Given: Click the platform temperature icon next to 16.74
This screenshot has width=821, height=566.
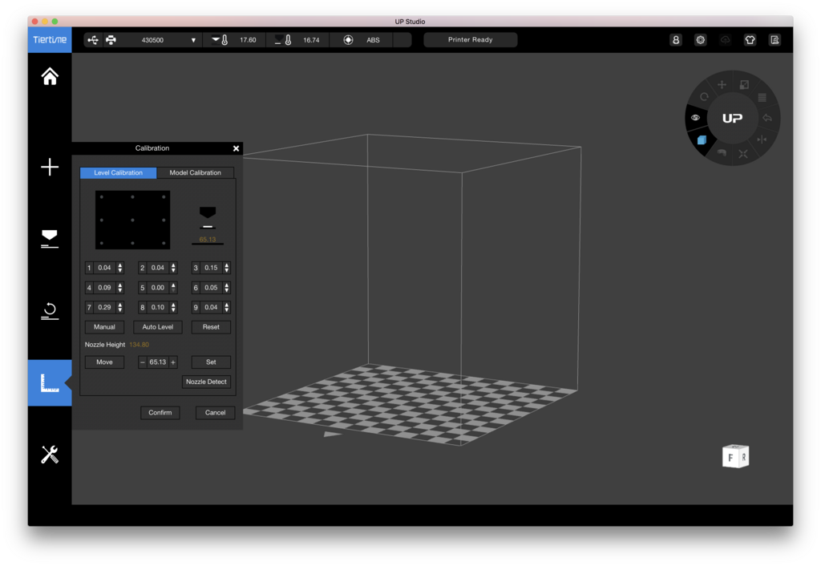Looking at the screenshot, I should [283, 40].
